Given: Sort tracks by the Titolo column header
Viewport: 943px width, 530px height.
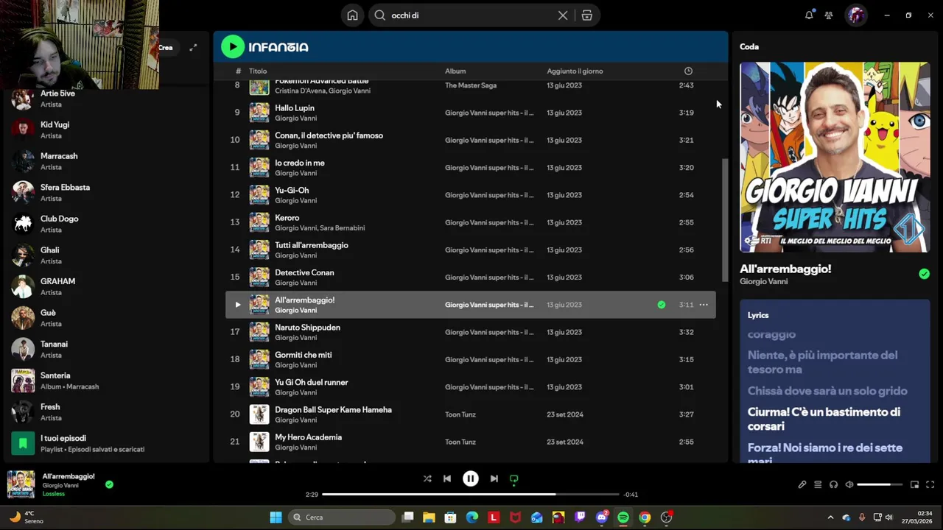Looking at the screenshot, I should [x=258, y=71].
